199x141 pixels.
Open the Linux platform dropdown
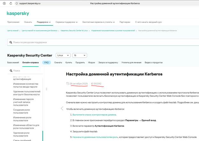(x=63, y=55)
